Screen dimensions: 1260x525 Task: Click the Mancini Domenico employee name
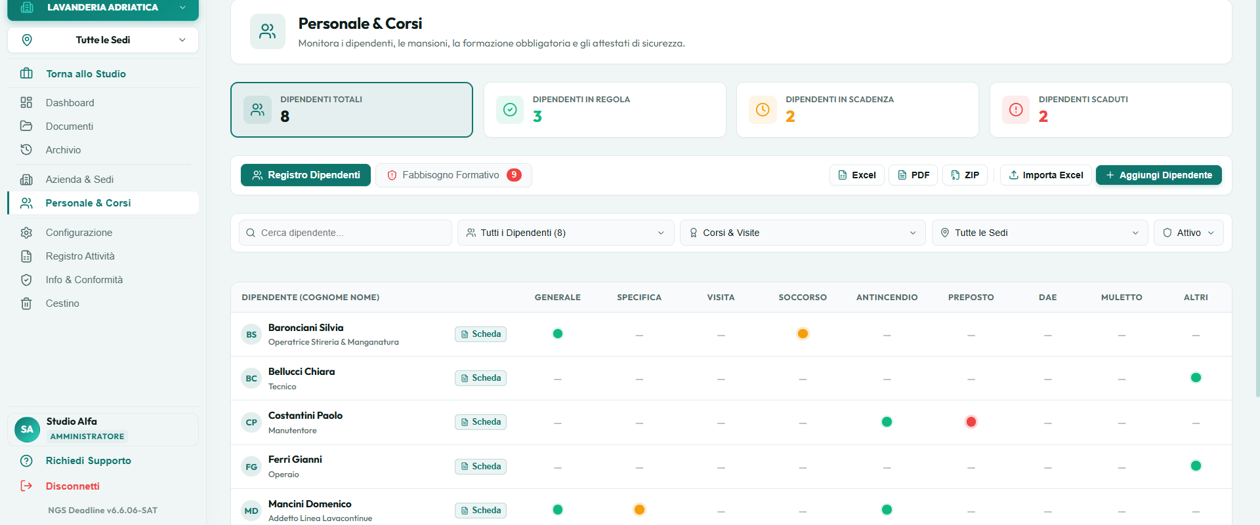pos(310,503)
